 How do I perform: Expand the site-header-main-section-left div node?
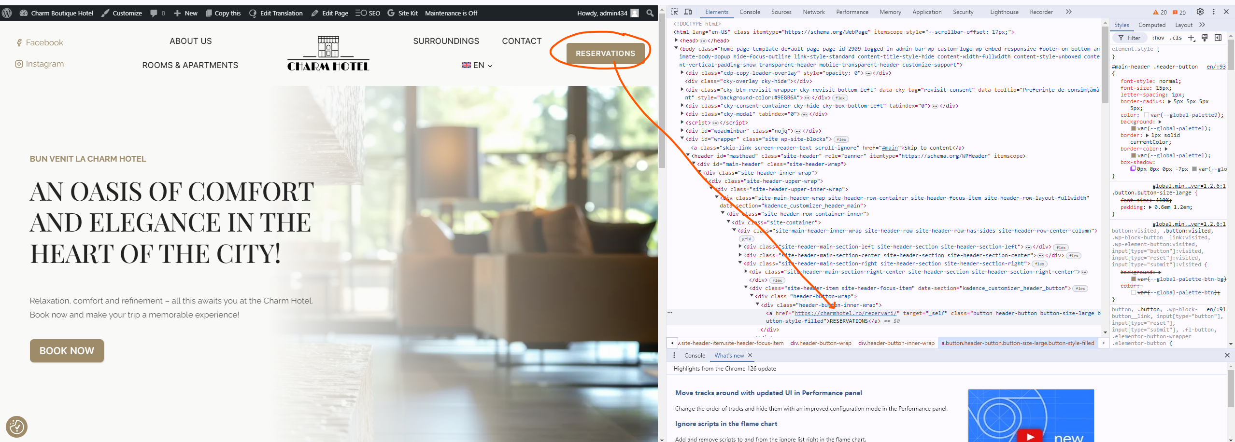pyautogui.click(x=740, y=247)
